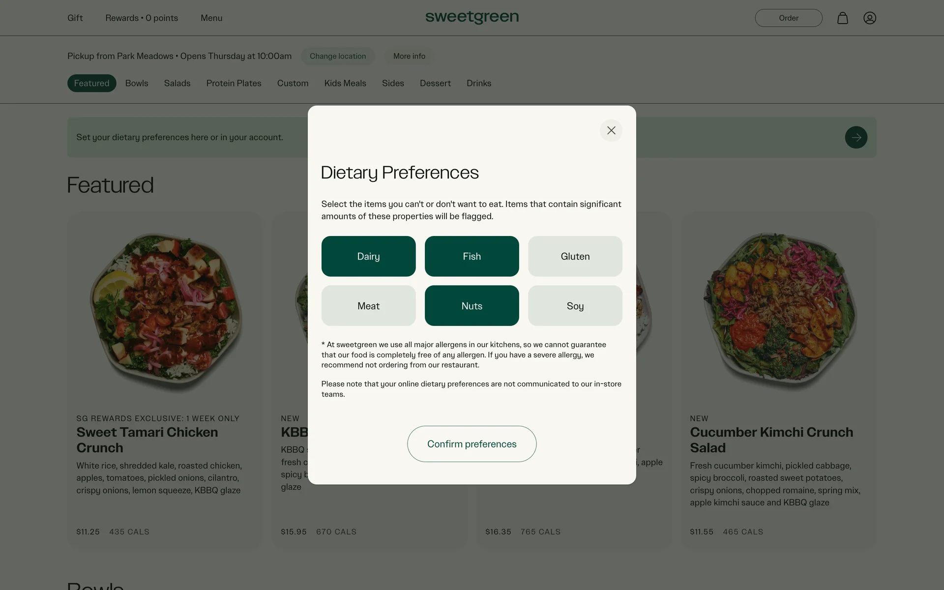The image size is (944, 590).
Task: Open the shopping bag icon
Action: [x=842, y=18]
